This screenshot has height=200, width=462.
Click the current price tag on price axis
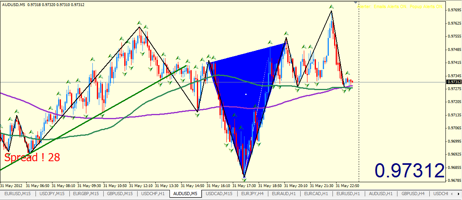pos(454,82)
